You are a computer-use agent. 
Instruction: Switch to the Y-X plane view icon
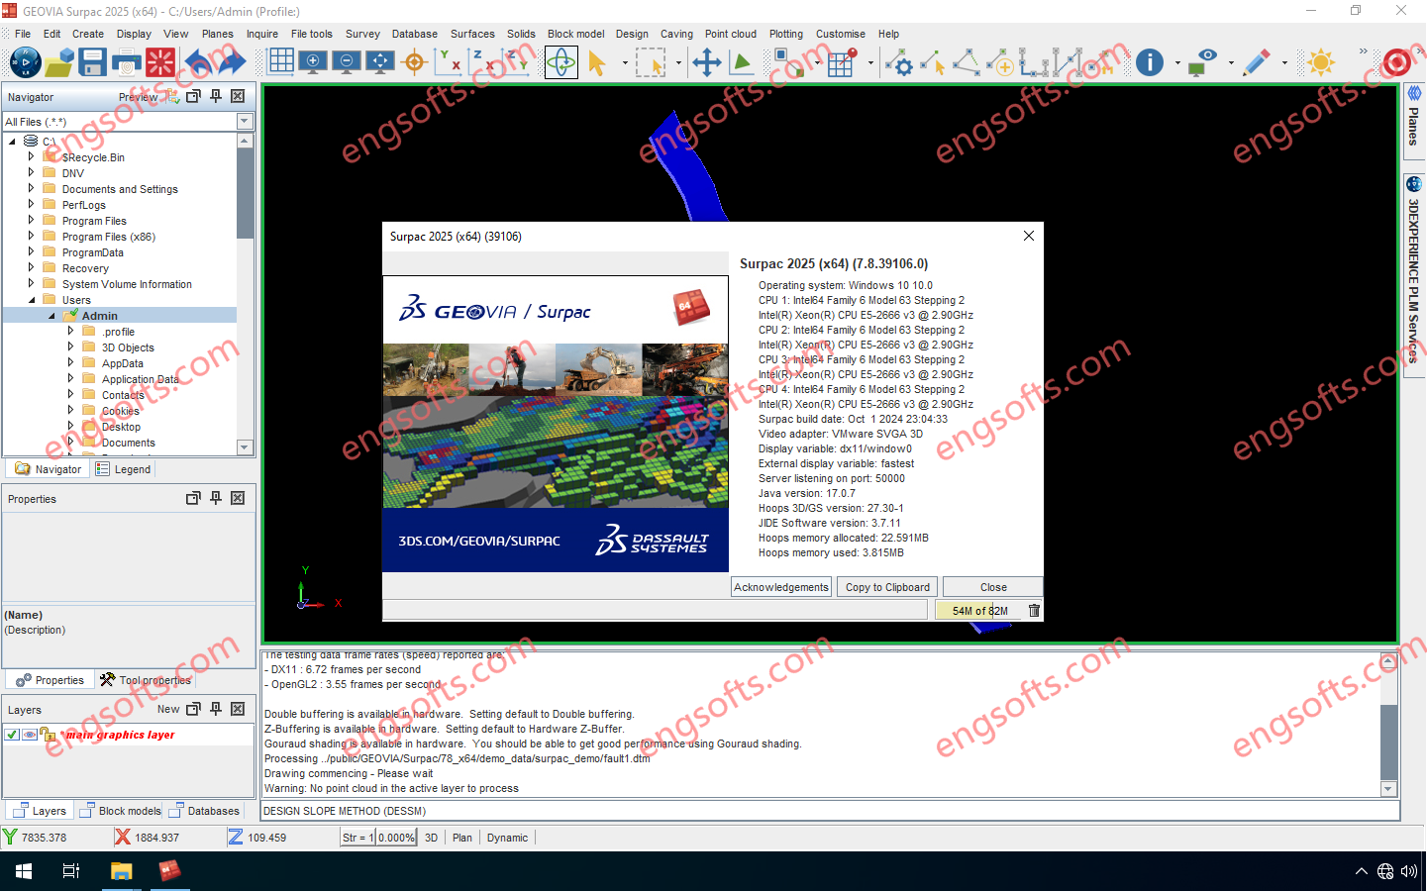click(450, 62)
